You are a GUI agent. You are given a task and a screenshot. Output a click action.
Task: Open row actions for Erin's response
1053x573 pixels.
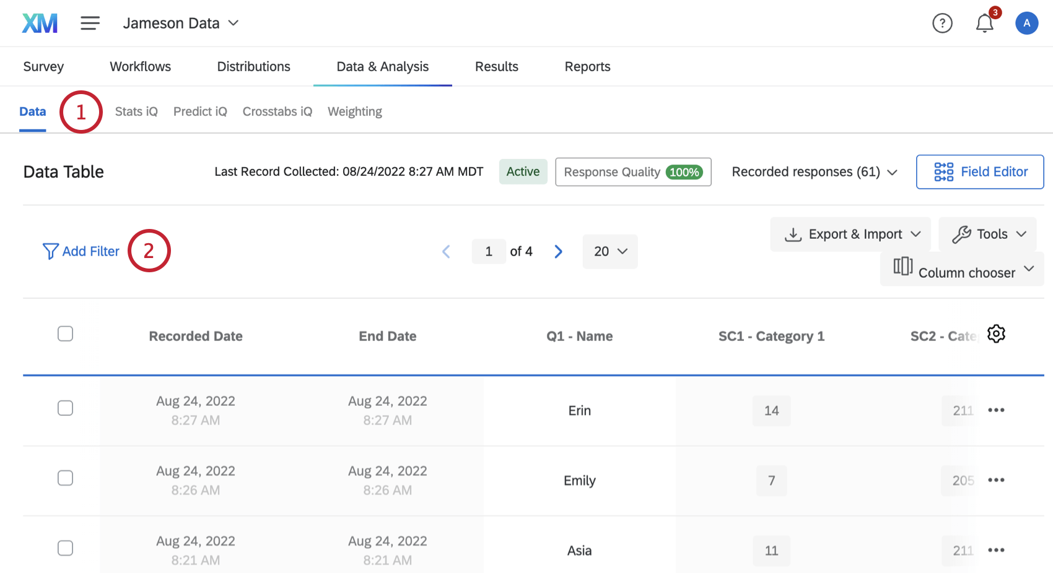tap(996, 410)
